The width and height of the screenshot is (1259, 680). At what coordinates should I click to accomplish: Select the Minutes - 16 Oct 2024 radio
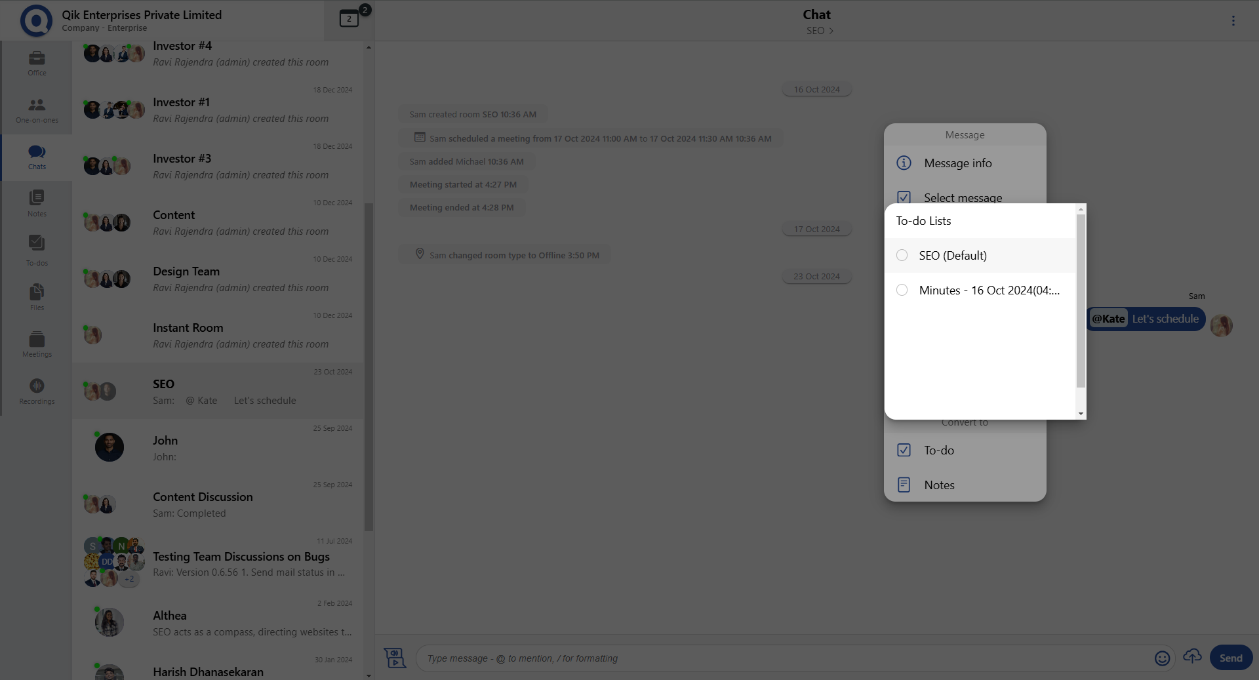[x=902, y=290]
